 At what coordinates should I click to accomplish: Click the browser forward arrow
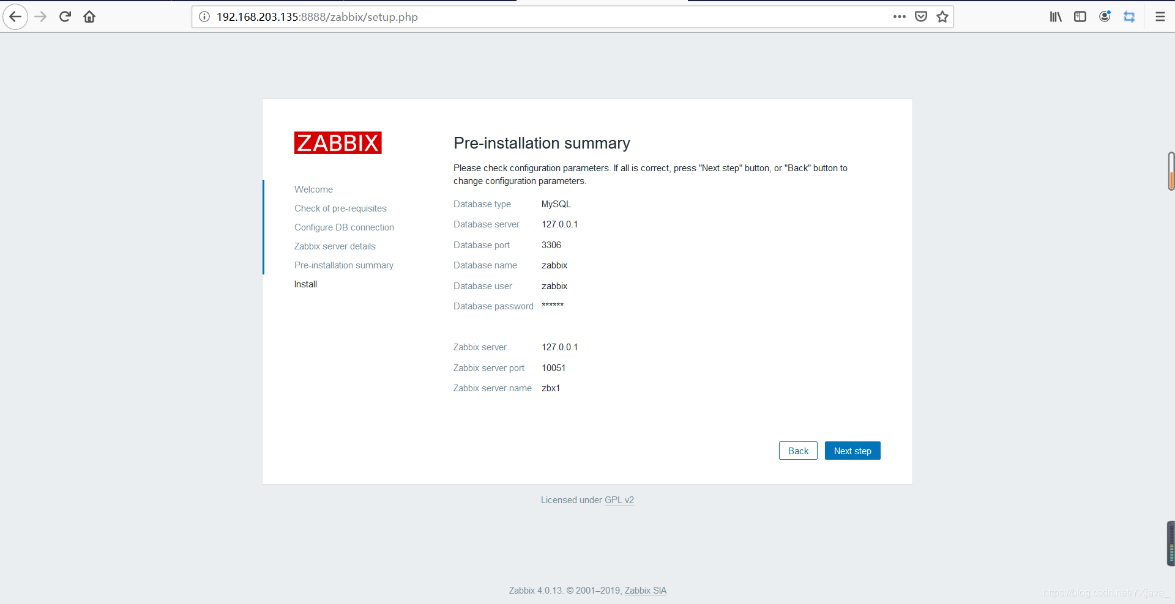(x=41, y=17)
